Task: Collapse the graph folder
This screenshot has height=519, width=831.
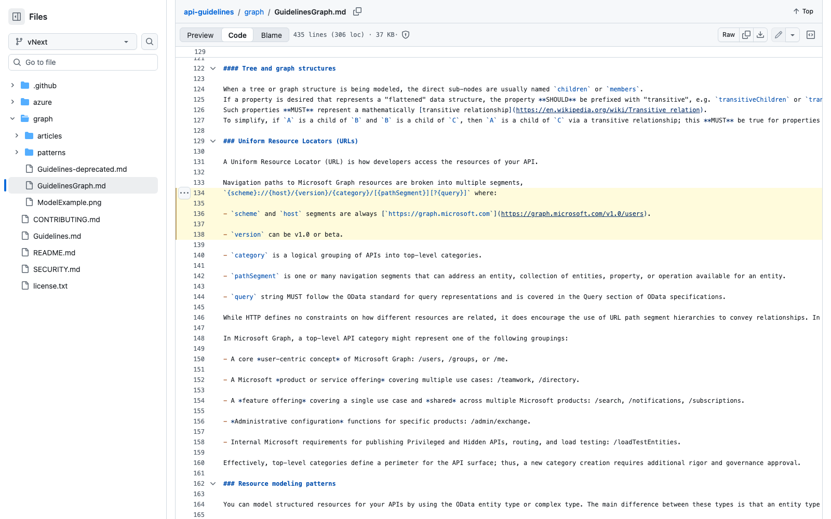Action: [12, 118]
